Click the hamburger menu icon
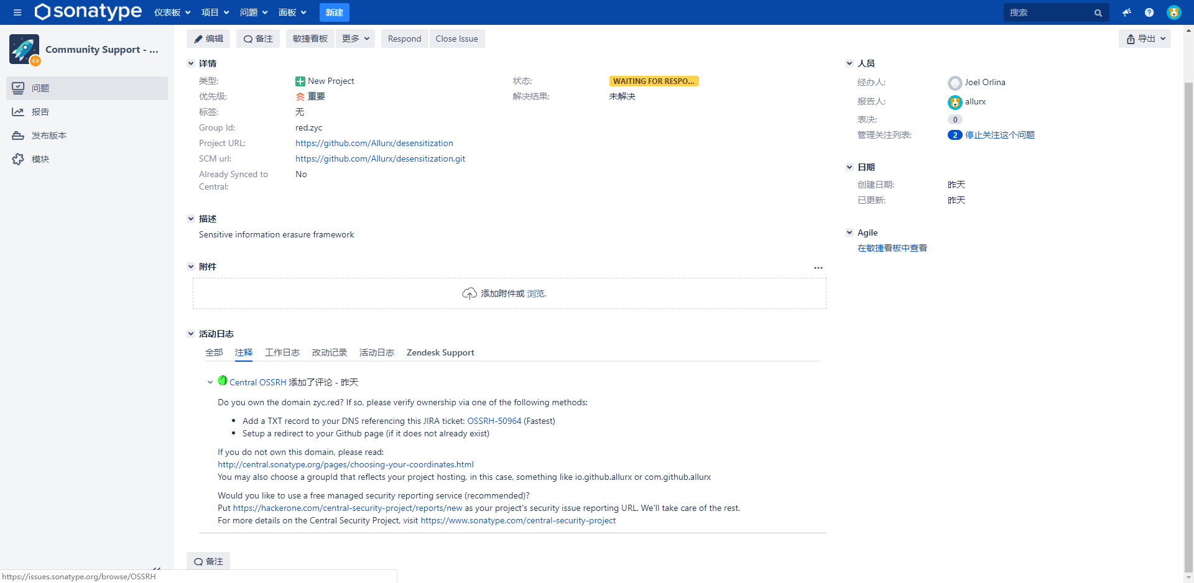 [x=17, y=12]
